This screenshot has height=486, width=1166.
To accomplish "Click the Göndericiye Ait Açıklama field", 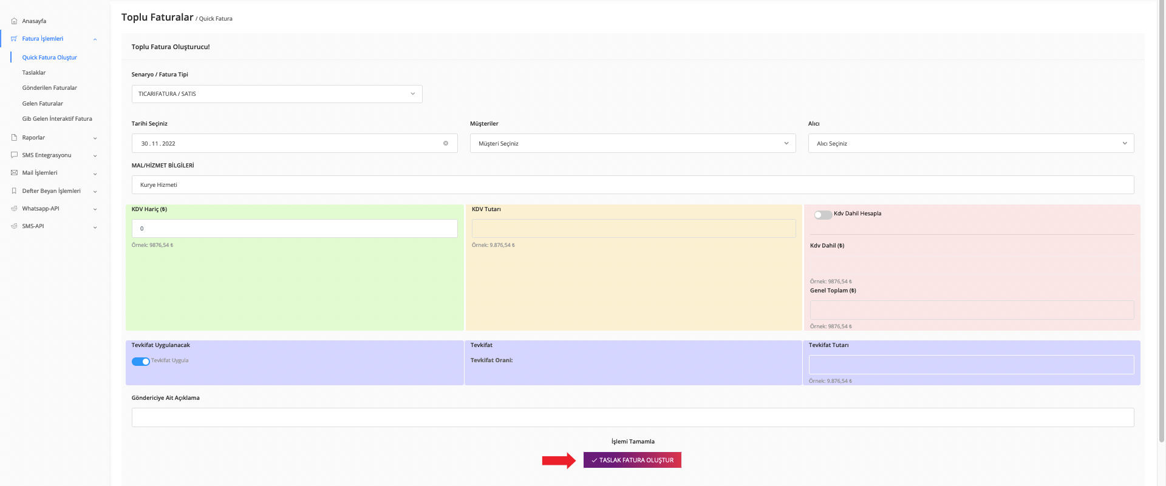I will point(633,417).
